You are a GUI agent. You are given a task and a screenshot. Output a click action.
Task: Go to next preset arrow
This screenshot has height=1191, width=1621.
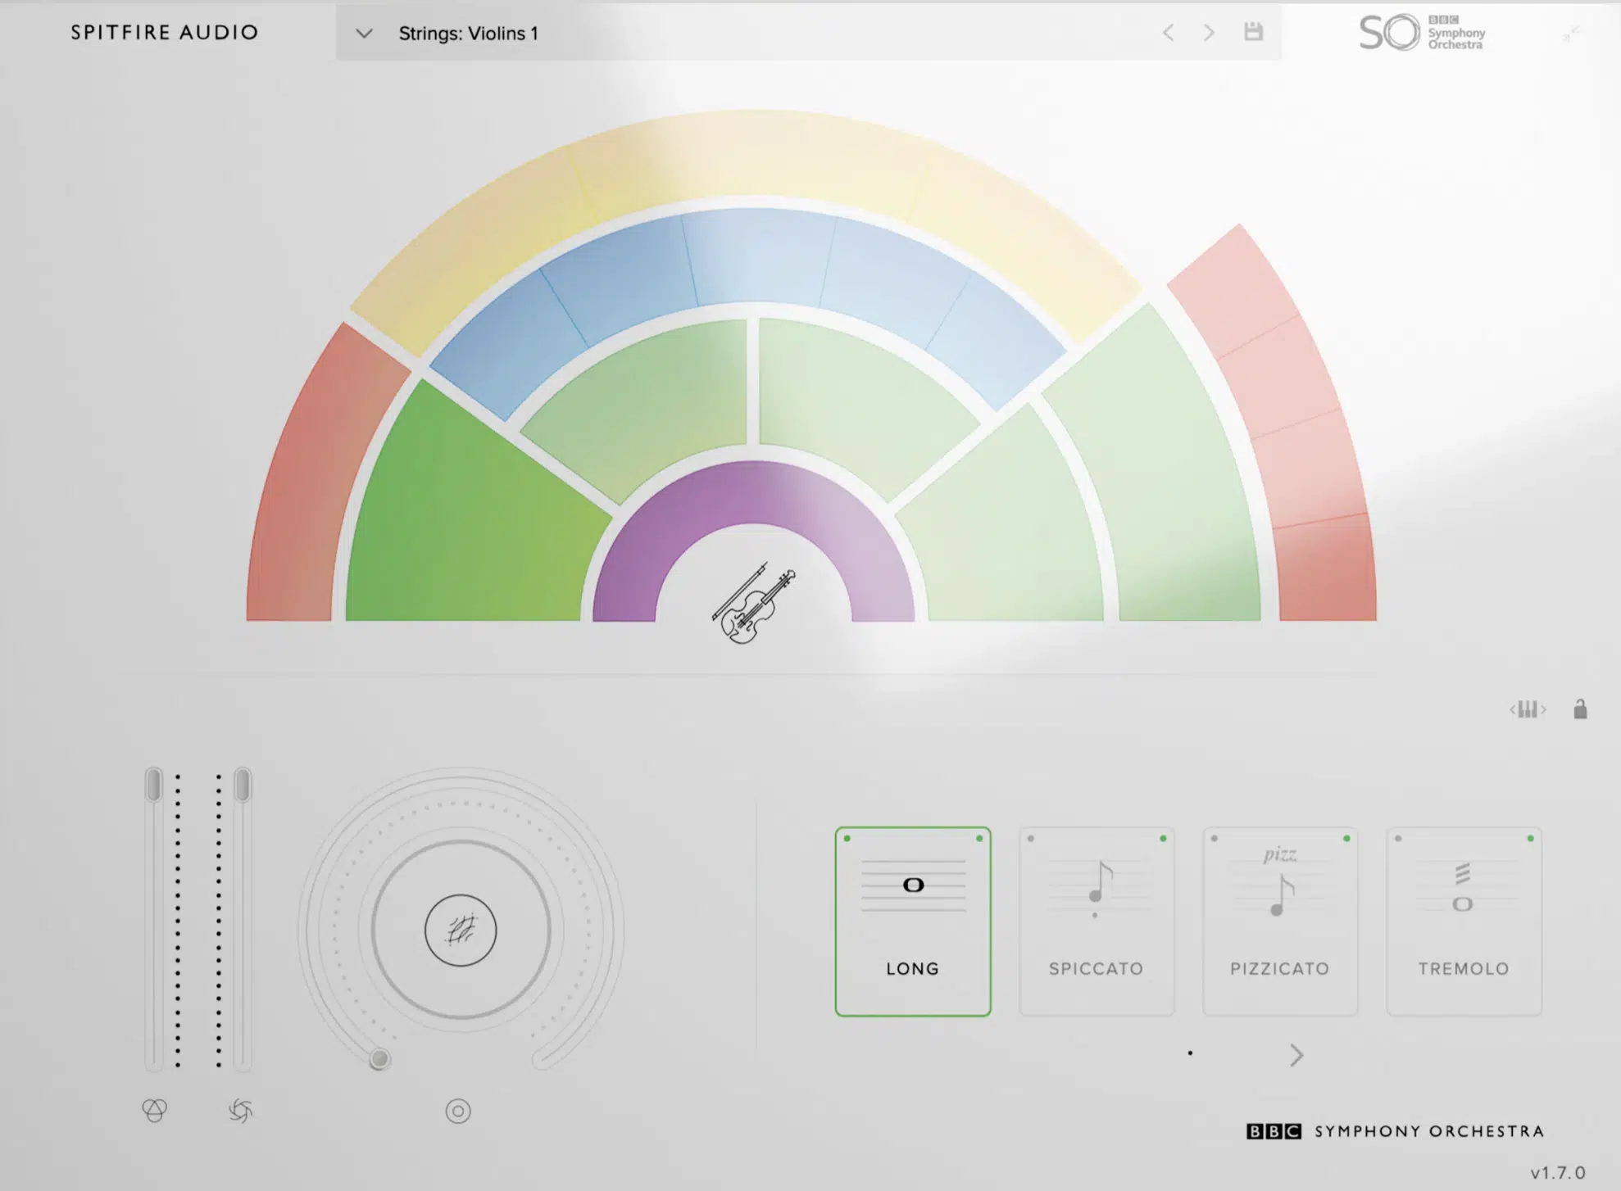click(1209, 33)
